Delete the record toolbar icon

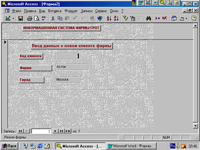165,18
